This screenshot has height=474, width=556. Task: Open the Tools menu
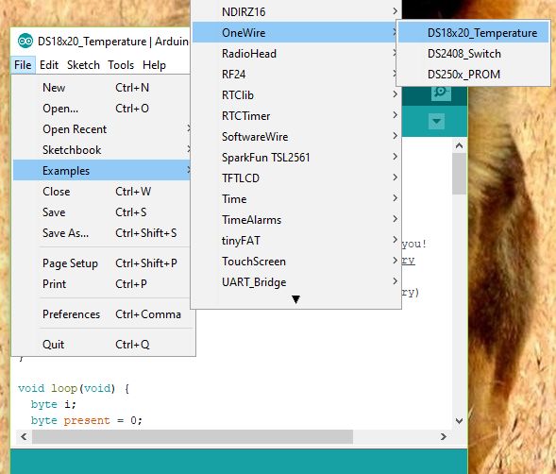pyautogui.click(x=121, y=65)
